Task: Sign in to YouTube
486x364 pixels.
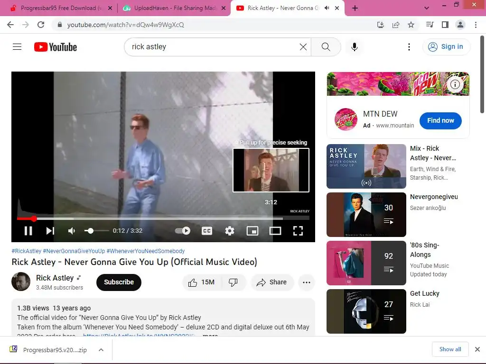Action: pos(446,47)
